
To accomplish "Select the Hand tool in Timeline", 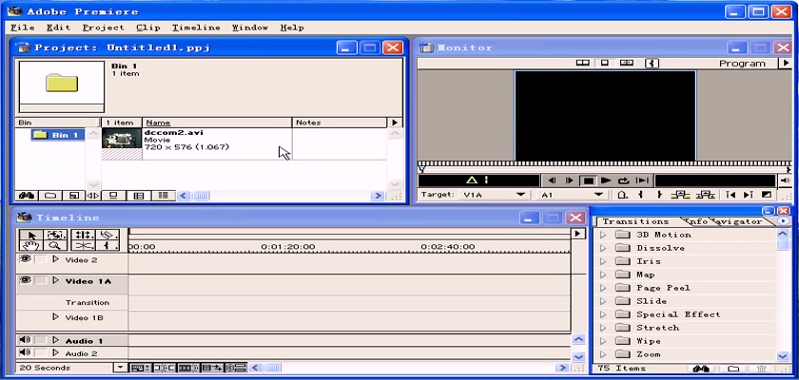I will coord(32,246).
